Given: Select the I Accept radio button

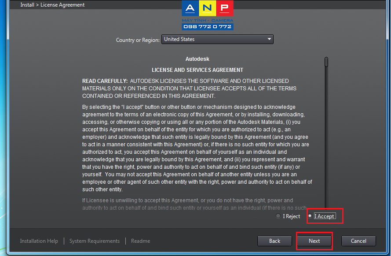Looking at the screenshot, I should click(310, 216).
